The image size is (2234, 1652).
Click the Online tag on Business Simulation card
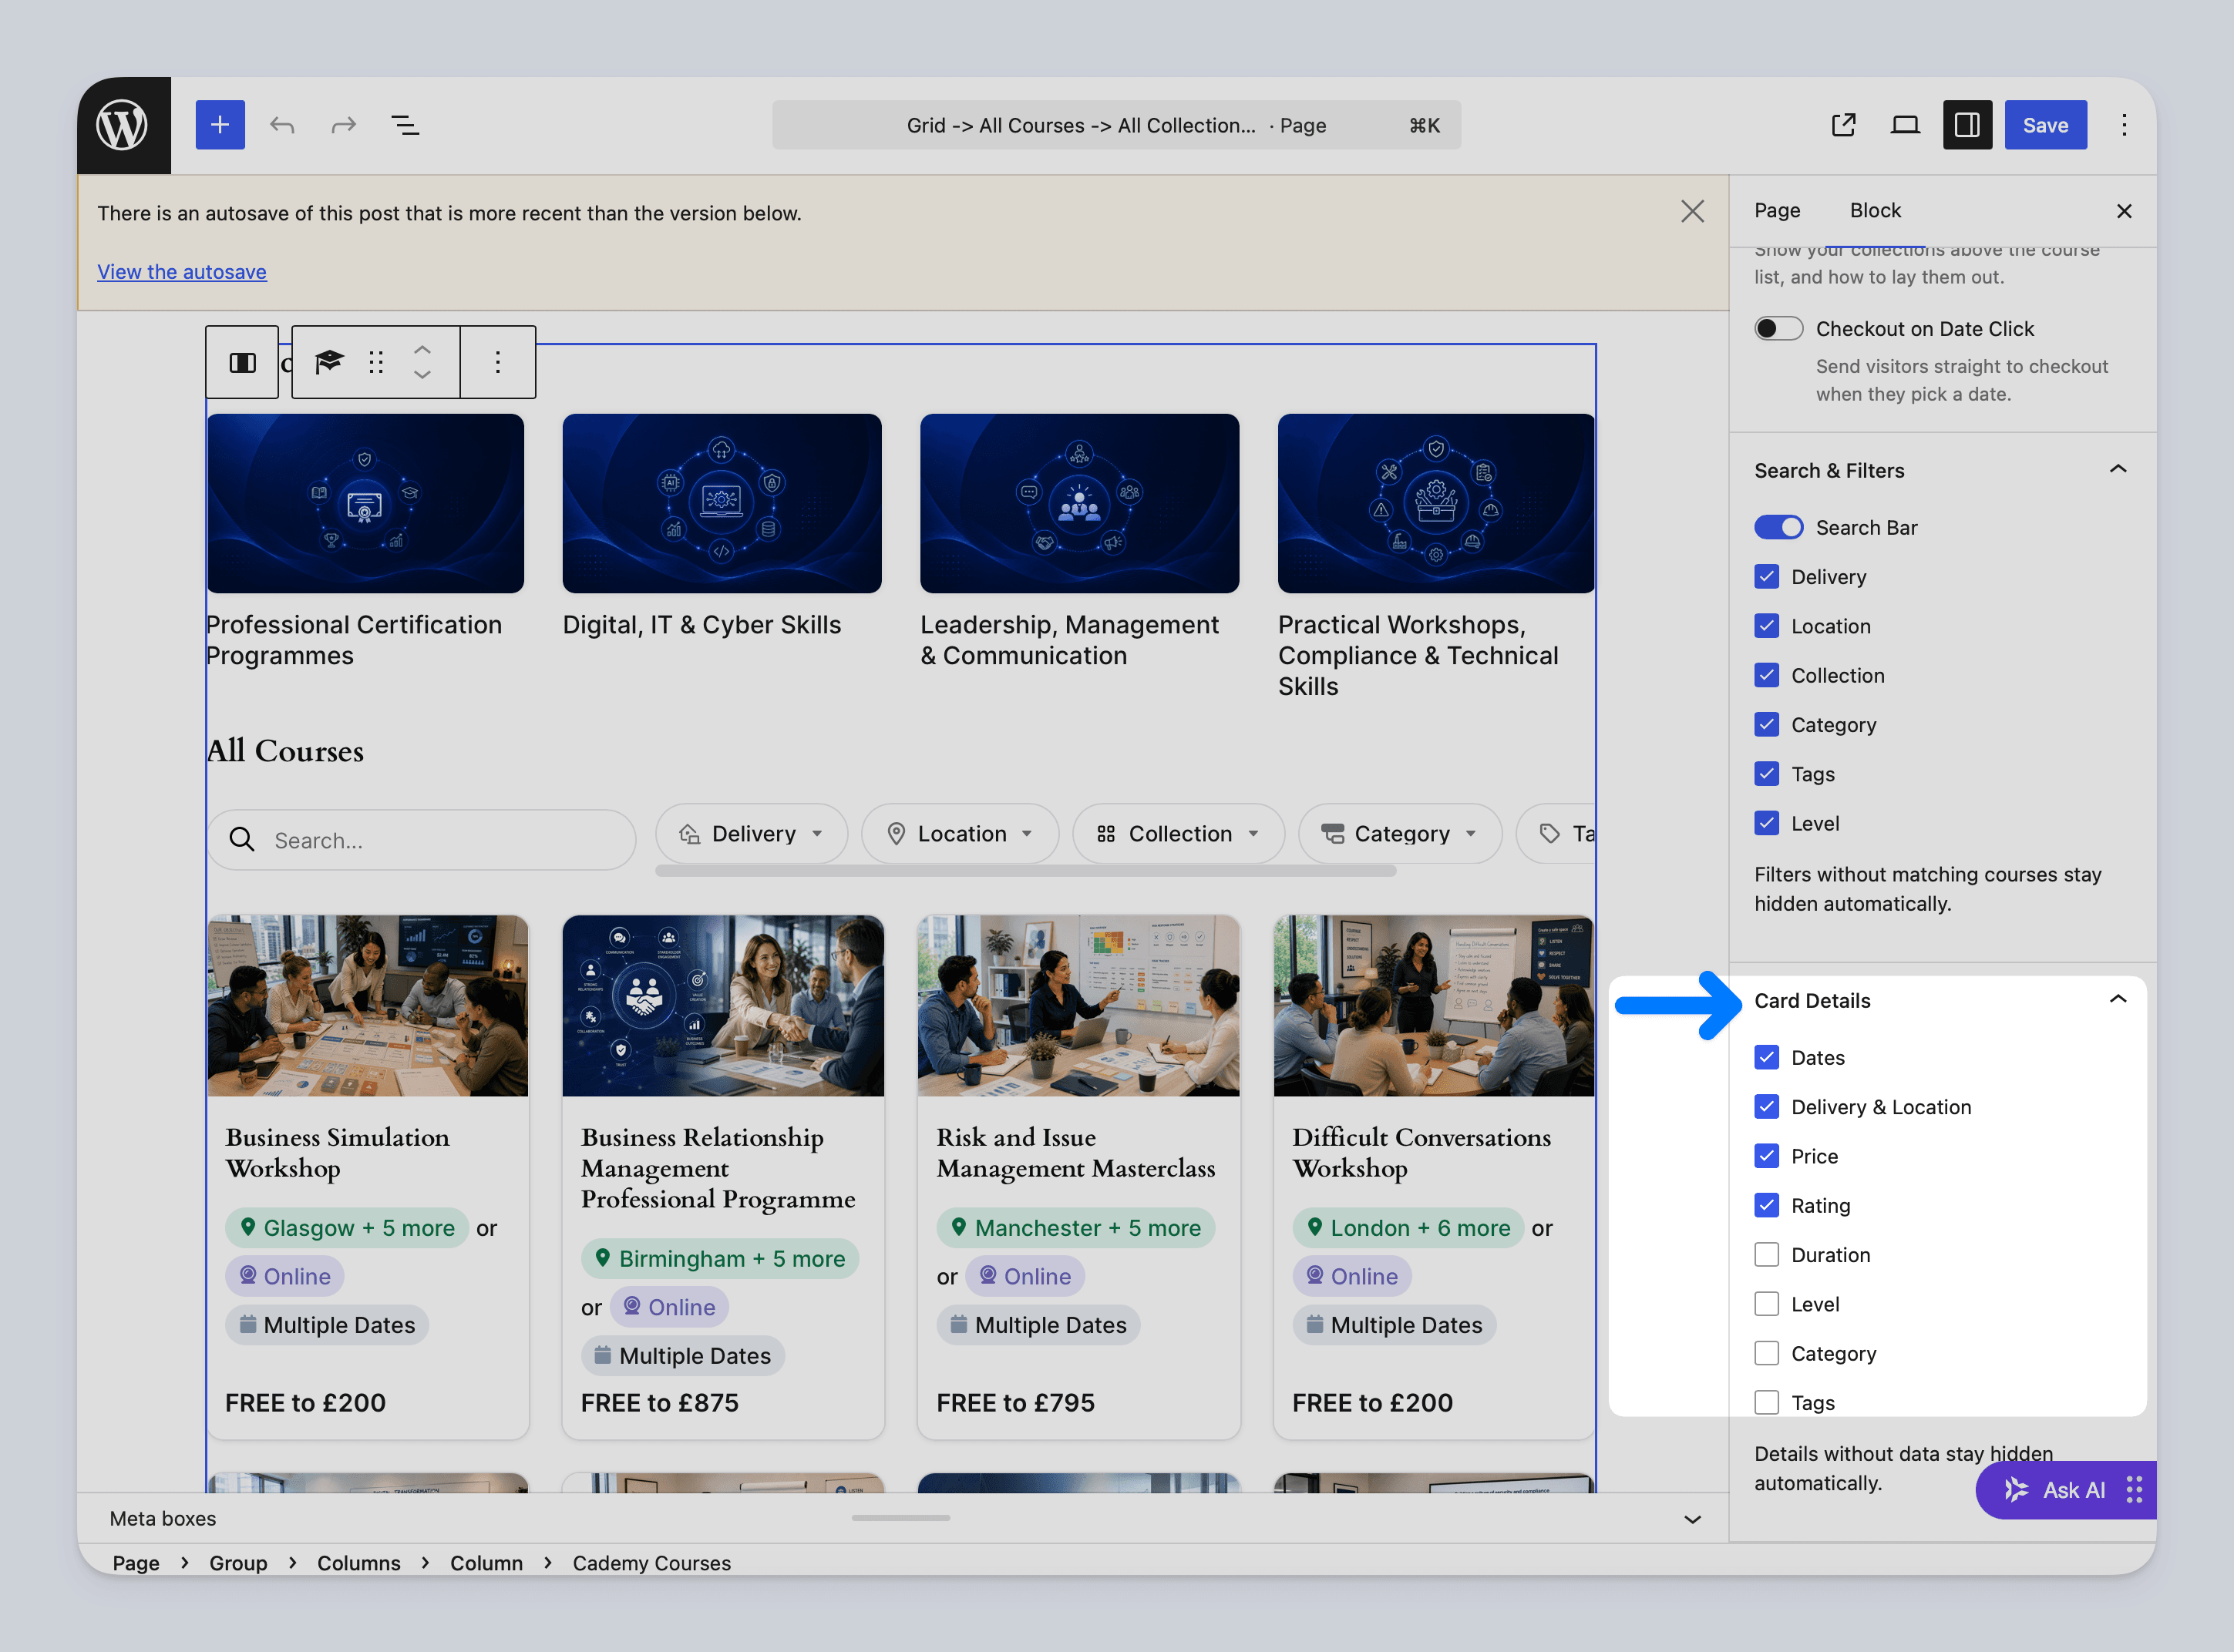click(x=285, y=1276)
